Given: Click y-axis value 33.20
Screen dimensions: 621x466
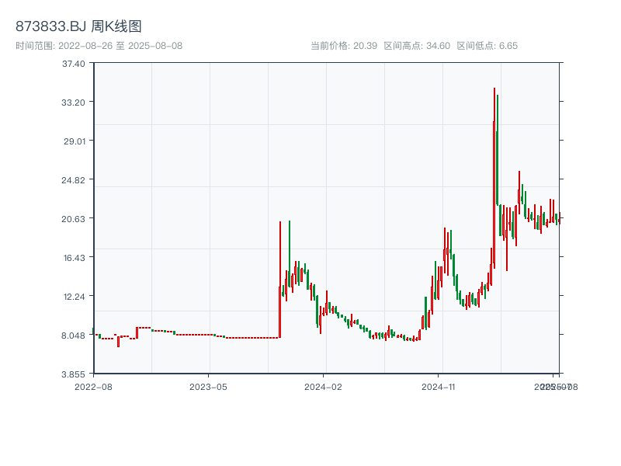Looking at the screenshot, I should point(73,103).
